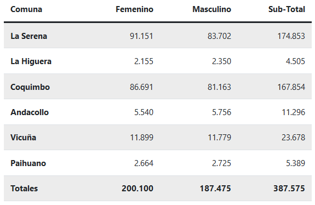This screenshot has width=315, height=205.
Task: Select the Vicuña row label
Action: [24, 138]
